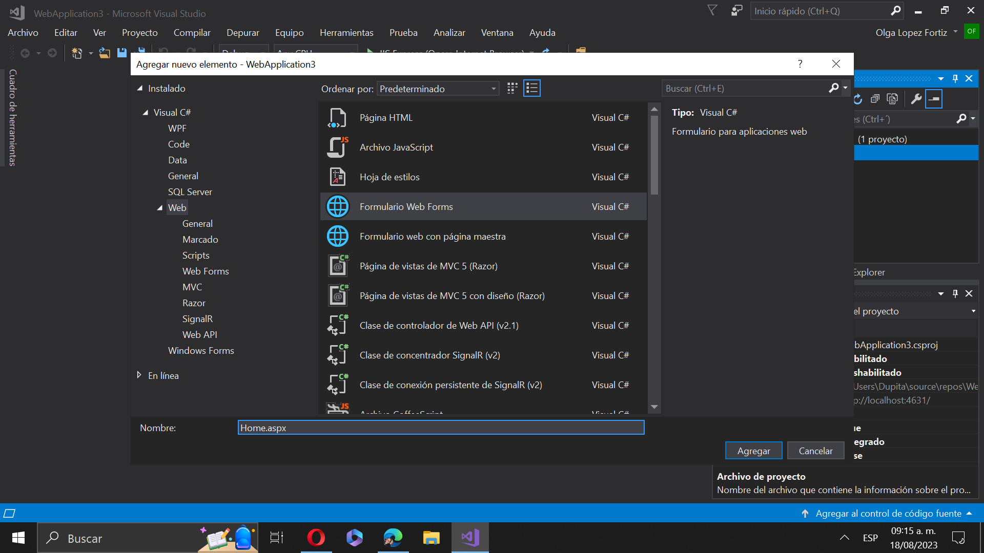
Task: Select Clase de controlador de Web API
Action: tap(439, 326)
